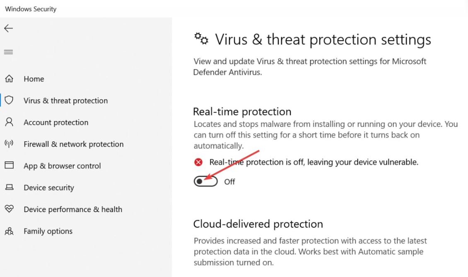The image size is (468, 277).
Task: Click the red error badge near Real-time protection warning
Action: (x=198, y=162)
